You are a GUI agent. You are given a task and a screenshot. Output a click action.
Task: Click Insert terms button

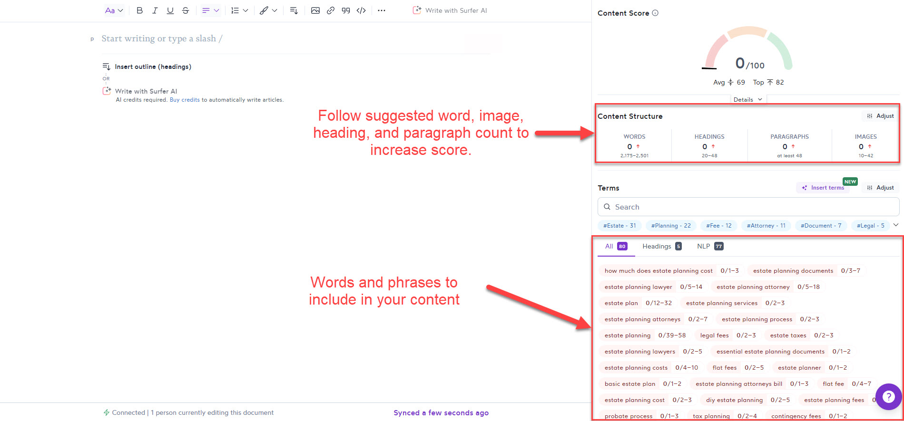click(x=823, y=188)
